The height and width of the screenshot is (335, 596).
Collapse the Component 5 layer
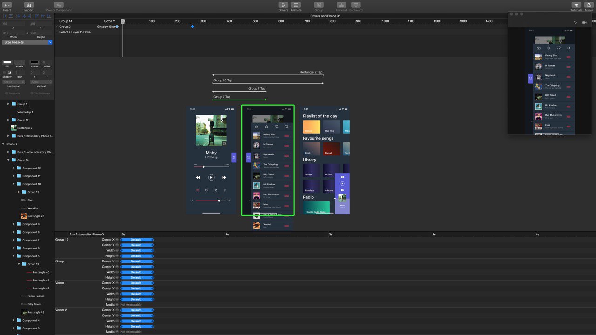[x=14, y=256]
